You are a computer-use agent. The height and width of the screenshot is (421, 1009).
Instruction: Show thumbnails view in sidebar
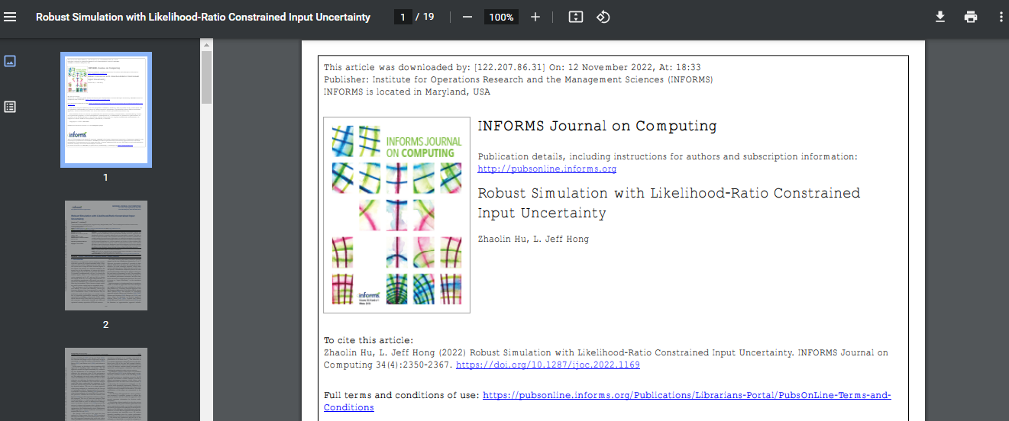10,61
